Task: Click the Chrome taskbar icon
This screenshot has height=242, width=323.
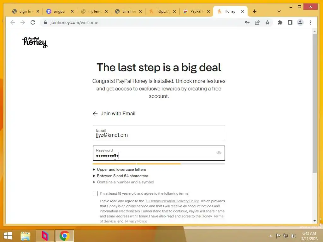Action: point(64,236)
